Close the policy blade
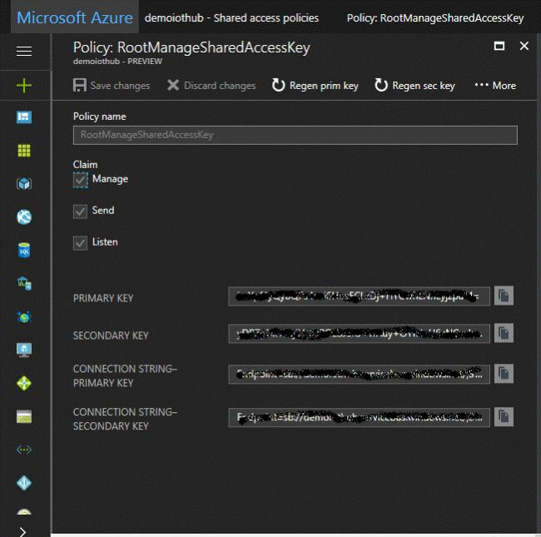The height and width of the screenshot is (537, 541). [524, 46]
